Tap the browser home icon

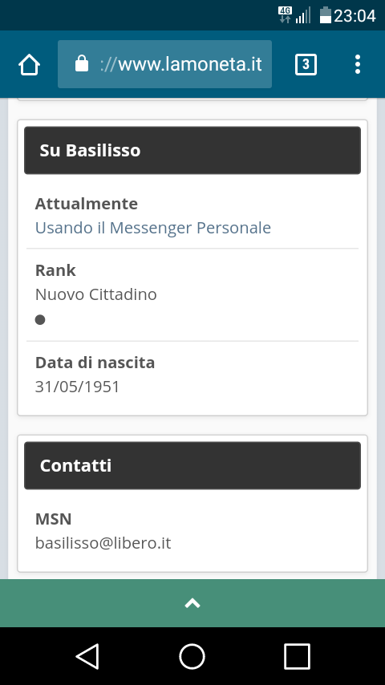click(x=30, y=65)
